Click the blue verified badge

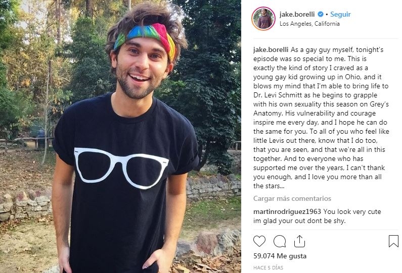[321, 14]
